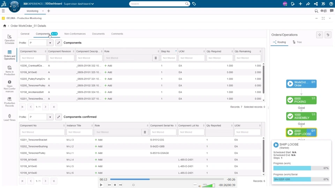Select the WorkOrd... Order routing node

click(x=301, y=84)
